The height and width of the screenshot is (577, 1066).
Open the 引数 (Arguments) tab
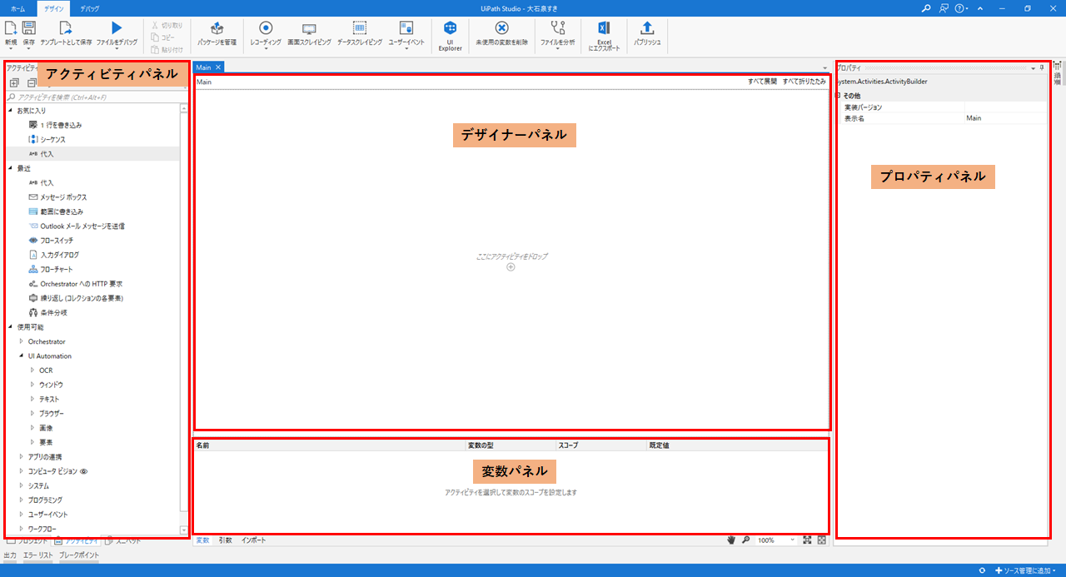coord(225,540)
